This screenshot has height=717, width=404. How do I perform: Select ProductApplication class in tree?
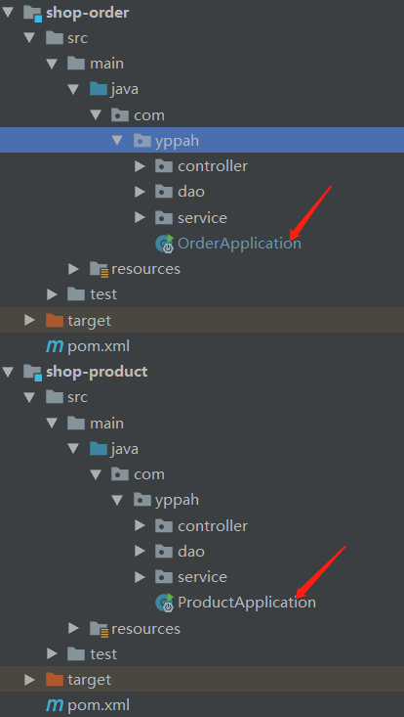point(247,603)
